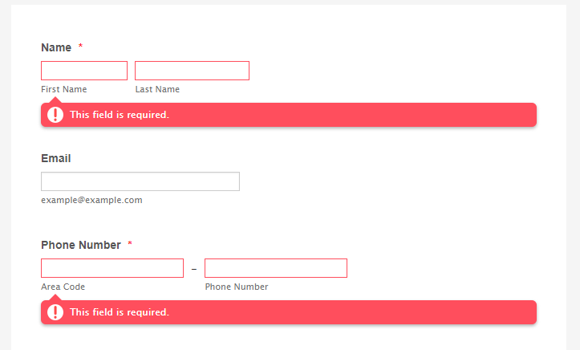
Task: Click the exclamation icon under Name fields
Action: [x=55, y=115]
